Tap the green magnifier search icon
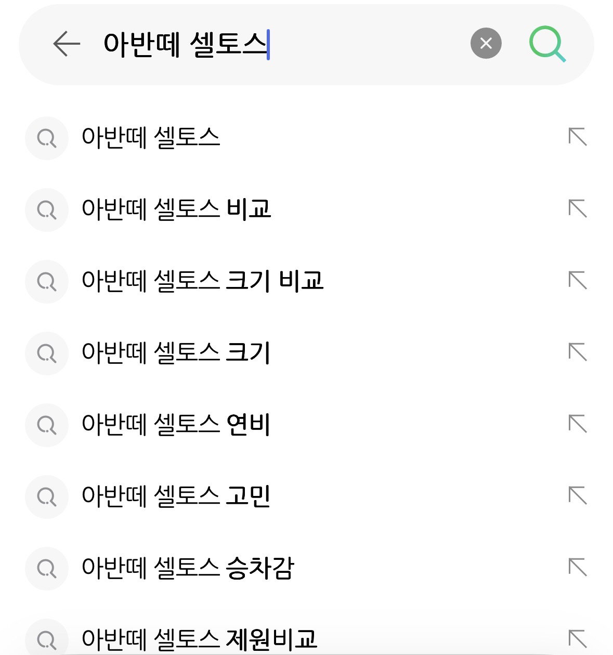The image size is (613, 655). pos(547,44)
